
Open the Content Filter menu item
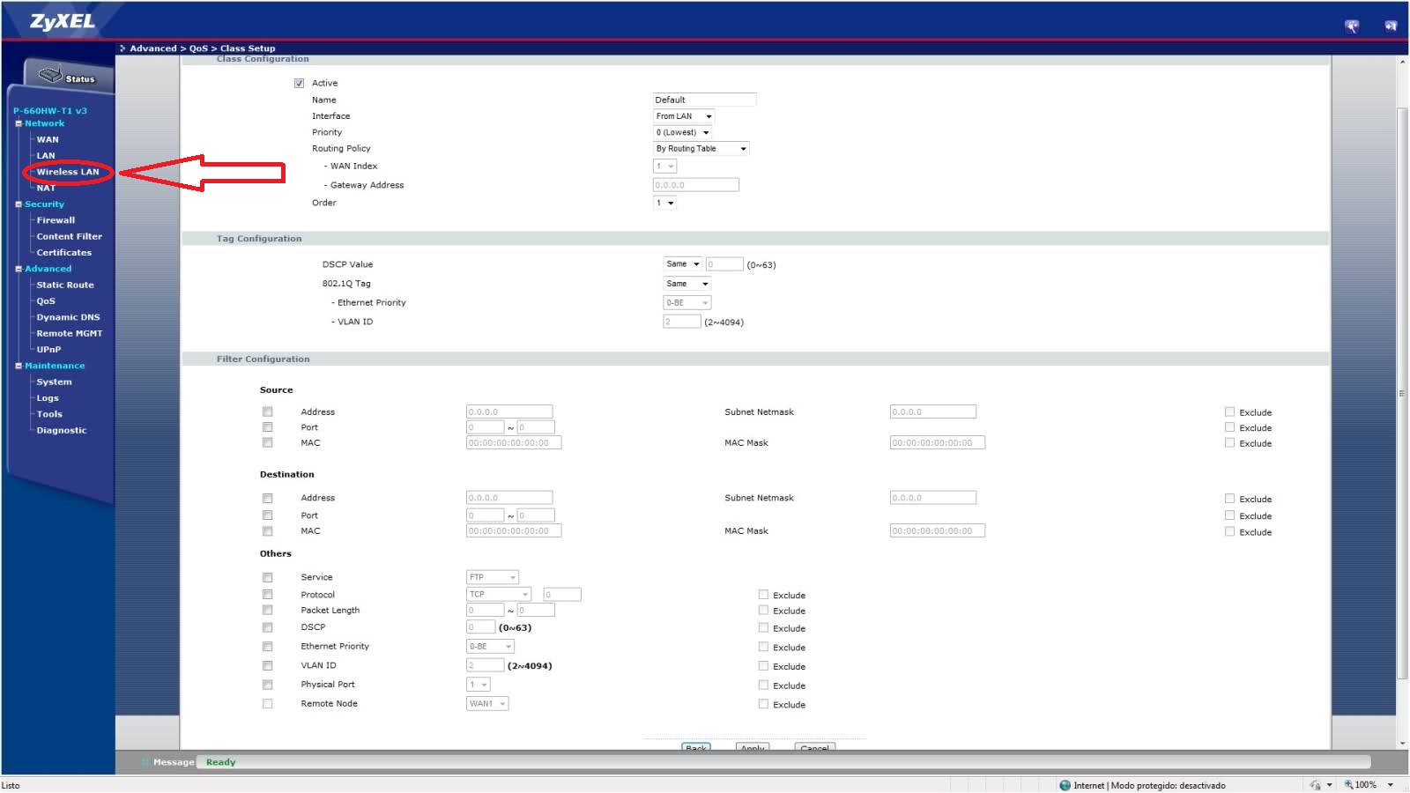click(69, 236)
